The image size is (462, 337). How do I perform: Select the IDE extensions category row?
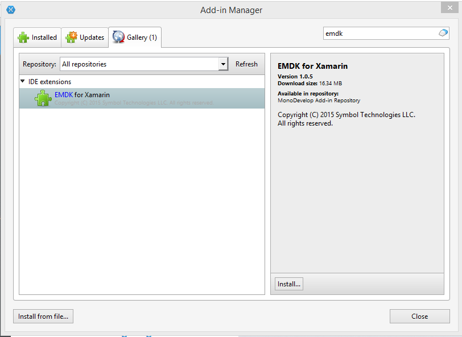tap(50, 82)
